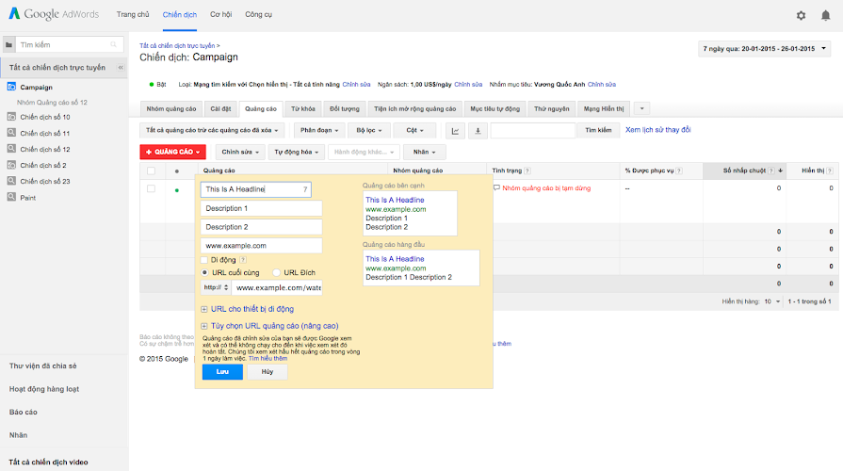Open the Cột dropdown
This screenshot has width=843, height=471.
click(x=414, y=130)
